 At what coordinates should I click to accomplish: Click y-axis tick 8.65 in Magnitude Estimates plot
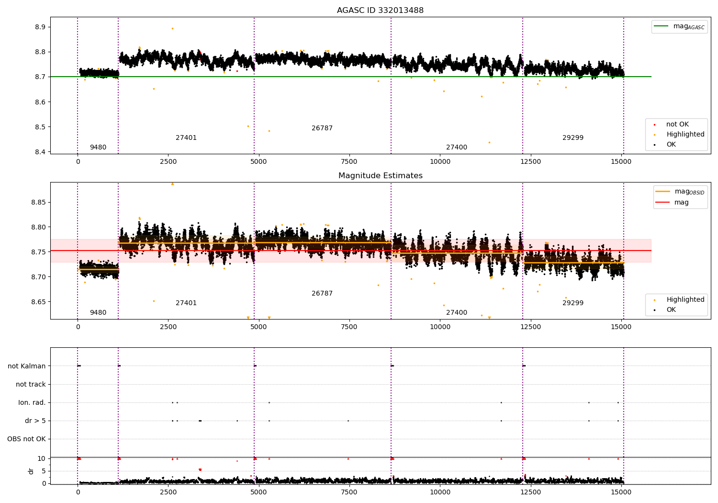pos(38,302)
